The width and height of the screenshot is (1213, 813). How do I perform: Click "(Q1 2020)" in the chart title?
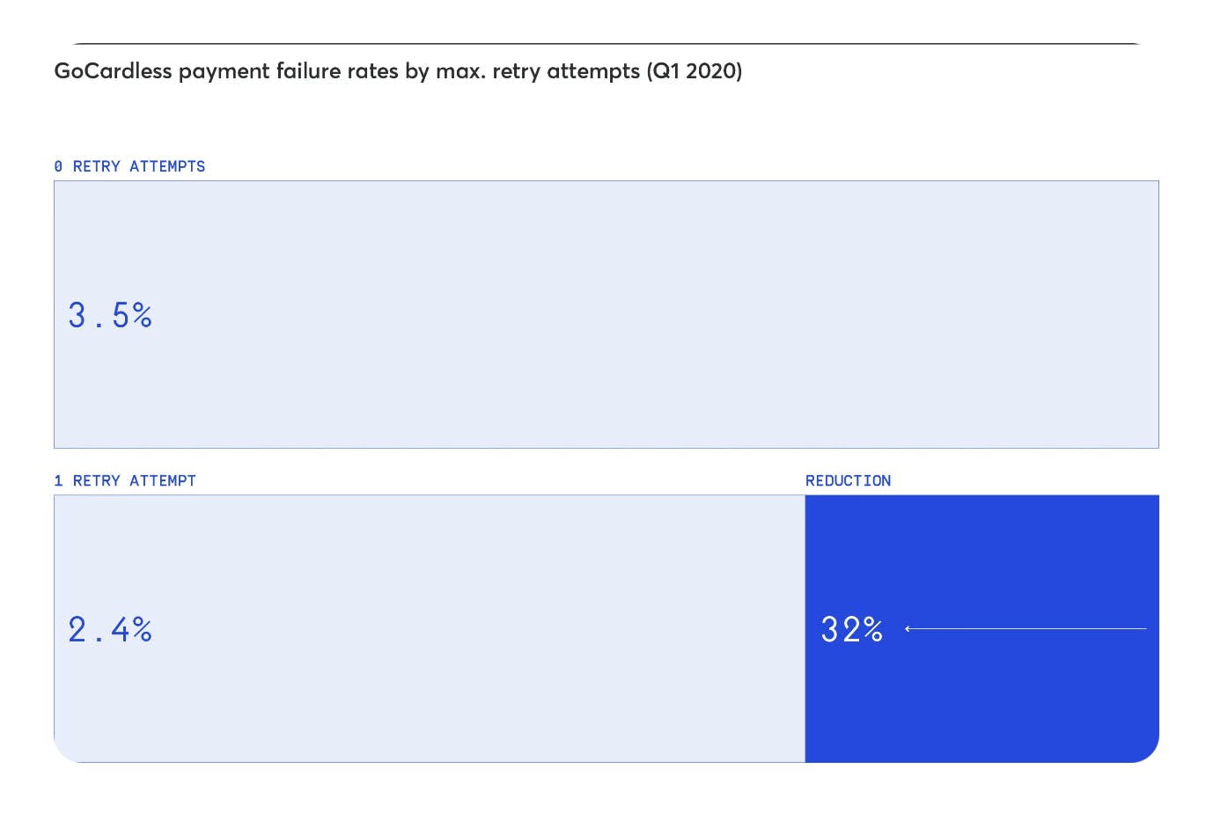[x=695, y=71]
